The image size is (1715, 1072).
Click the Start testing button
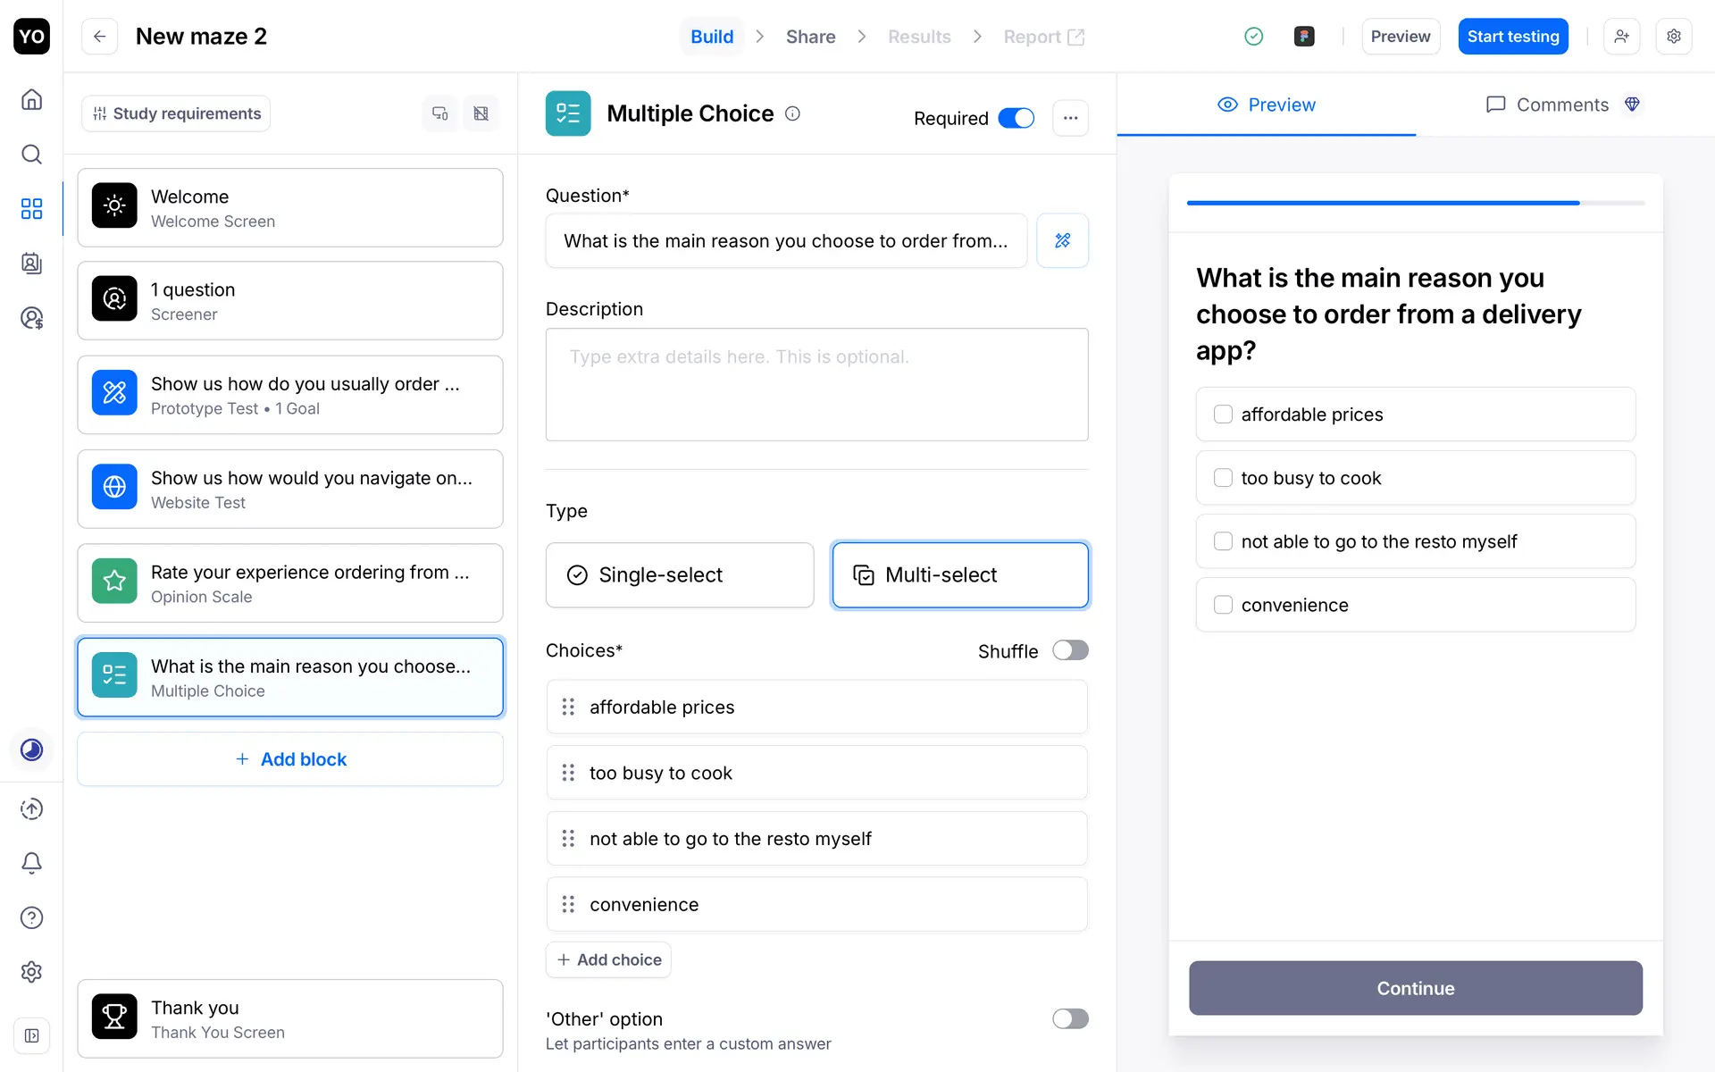click(1512, 37)
